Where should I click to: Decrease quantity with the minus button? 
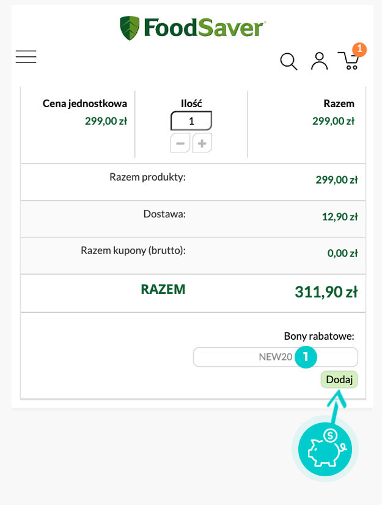(x=180, y=144)
